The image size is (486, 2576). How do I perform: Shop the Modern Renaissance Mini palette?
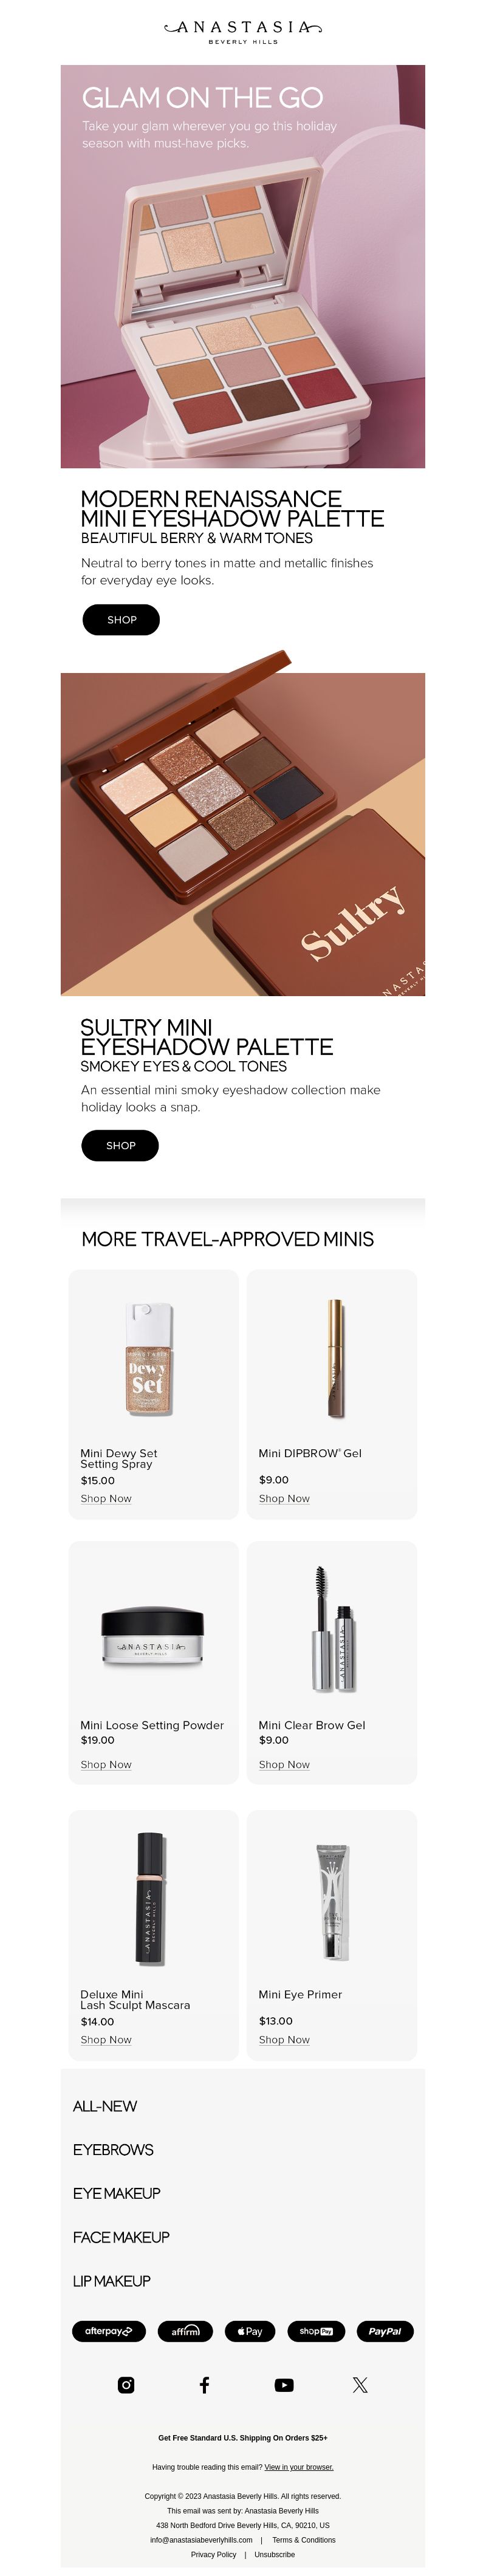121,620
